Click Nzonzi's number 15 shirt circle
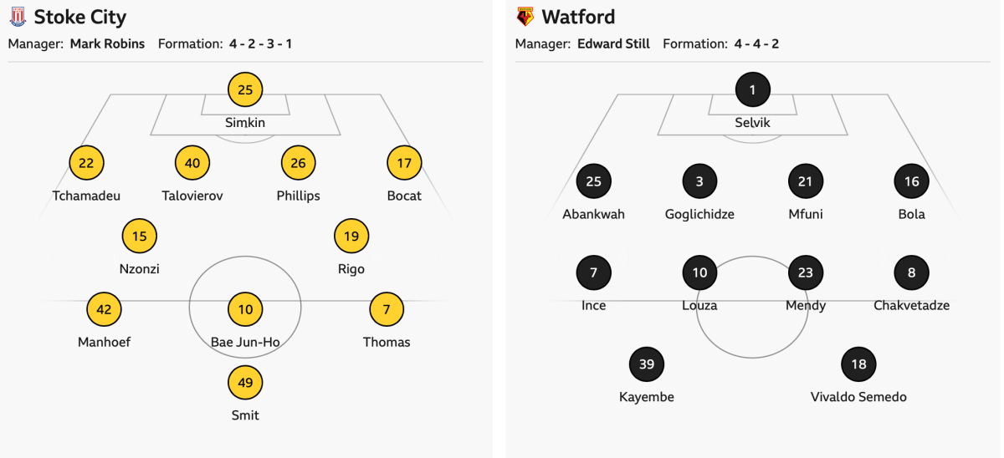 click(x=140, y=236)
